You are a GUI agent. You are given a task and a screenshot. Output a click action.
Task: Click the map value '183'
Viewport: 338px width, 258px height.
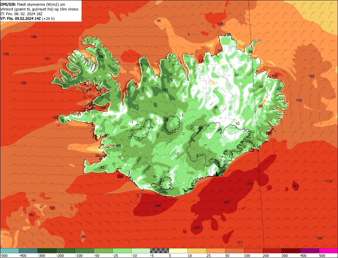point(55,118)
